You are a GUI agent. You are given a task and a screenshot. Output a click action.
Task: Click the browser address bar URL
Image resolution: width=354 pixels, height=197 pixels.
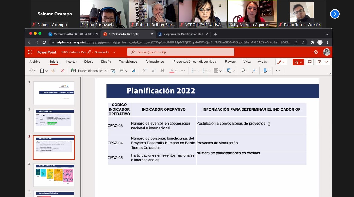[173, 42]
